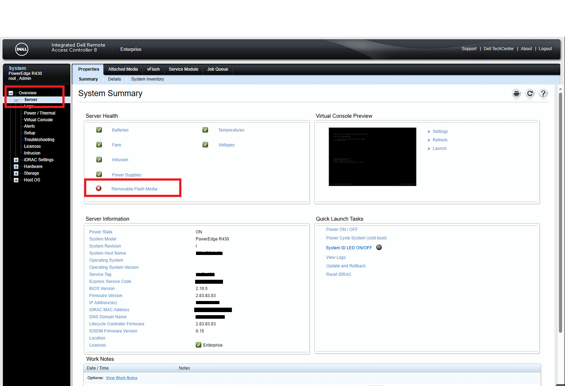This screenshot has width=565, height=386.
Task: Click Power Cycle System (cold boot)
Action: 356,238
